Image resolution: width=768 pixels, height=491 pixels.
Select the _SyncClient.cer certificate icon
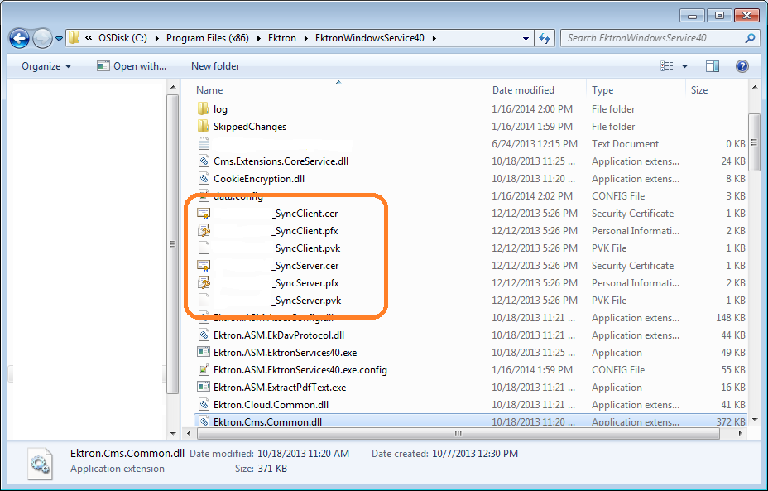point(204,213)
